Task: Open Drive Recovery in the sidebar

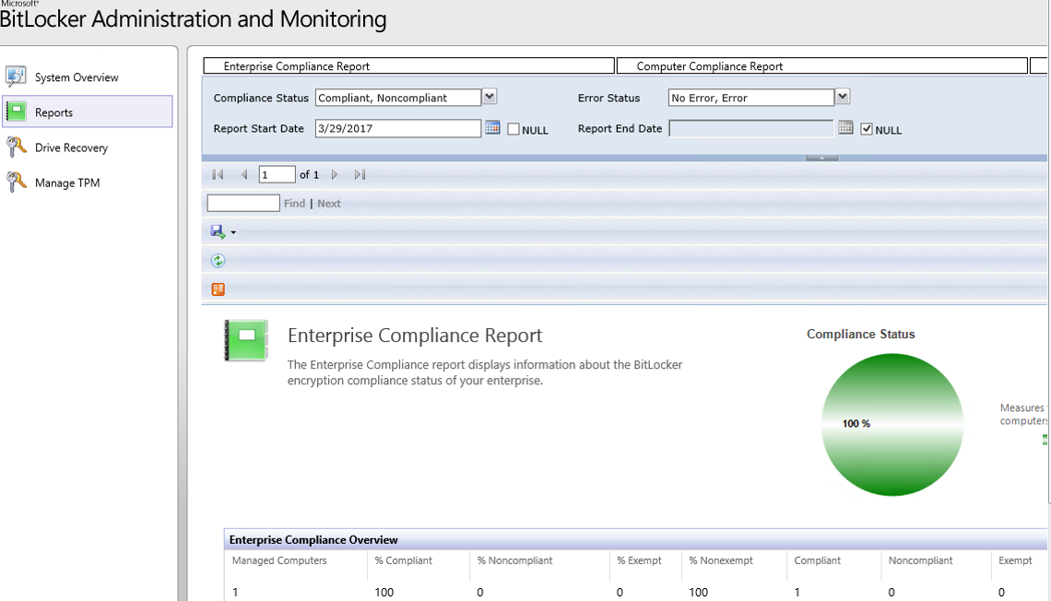Action: [71, 147]
